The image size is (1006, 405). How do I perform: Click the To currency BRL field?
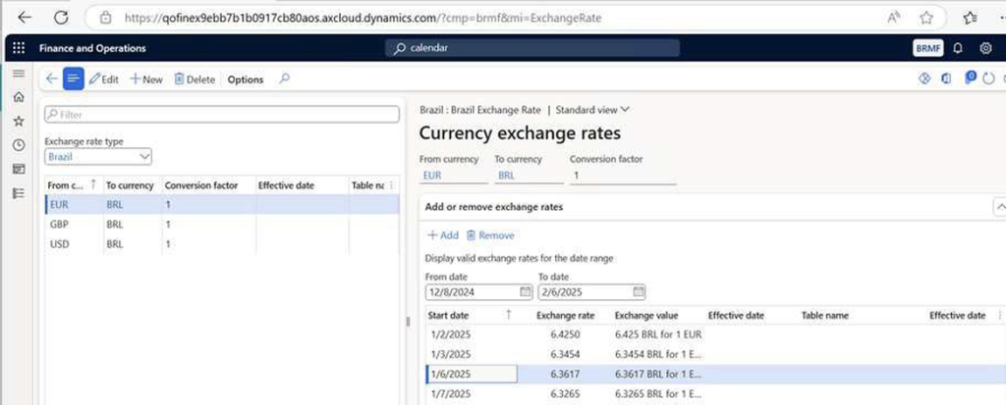coord(529,175)
